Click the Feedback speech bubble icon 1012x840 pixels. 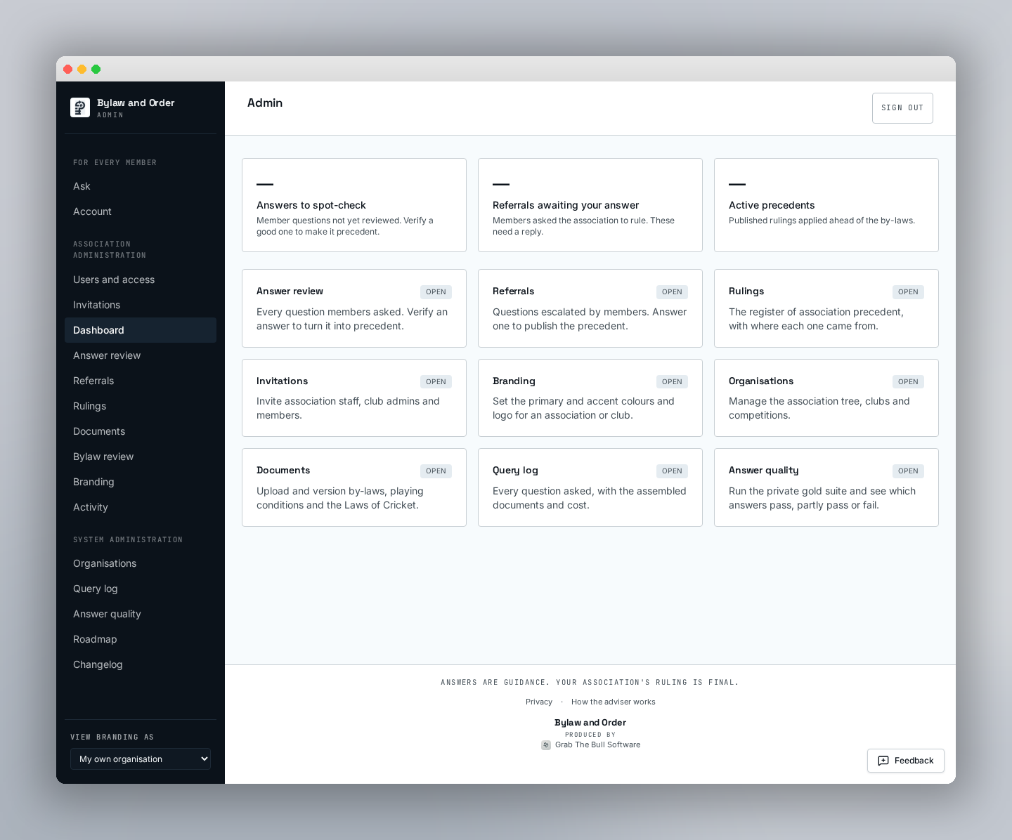pyautogui.click(x=883, y=761)
